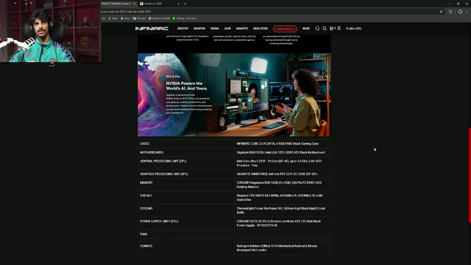Click the 'NVIDIA Powers the World's AI' heading

point(187,86)
